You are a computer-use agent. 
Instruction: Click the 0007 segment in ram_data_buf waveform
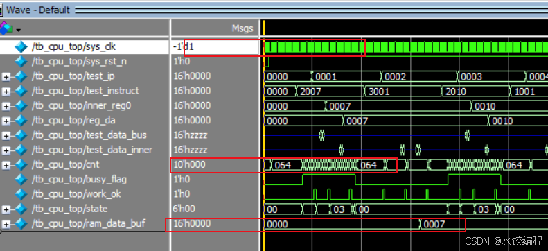point(484,224)
